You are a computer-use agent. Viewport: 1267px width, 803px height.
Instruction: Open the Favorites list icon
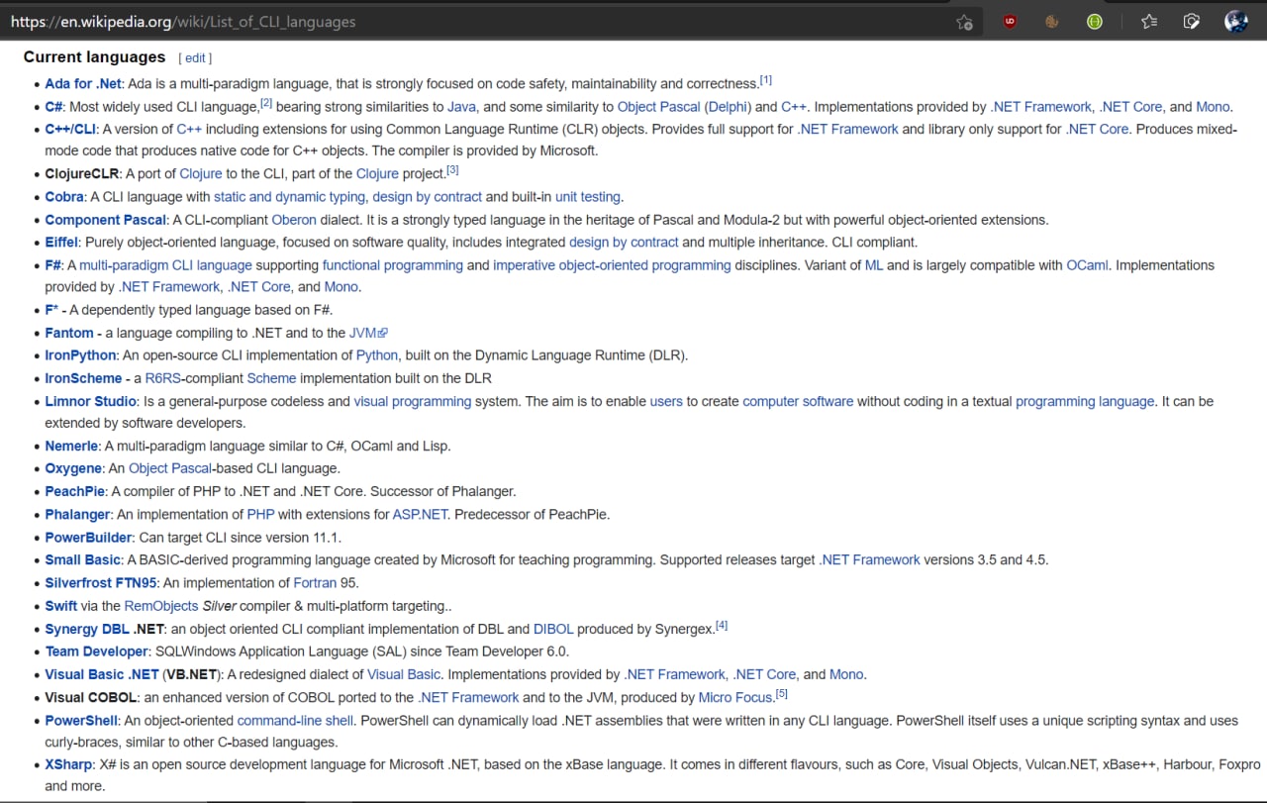1149,21
